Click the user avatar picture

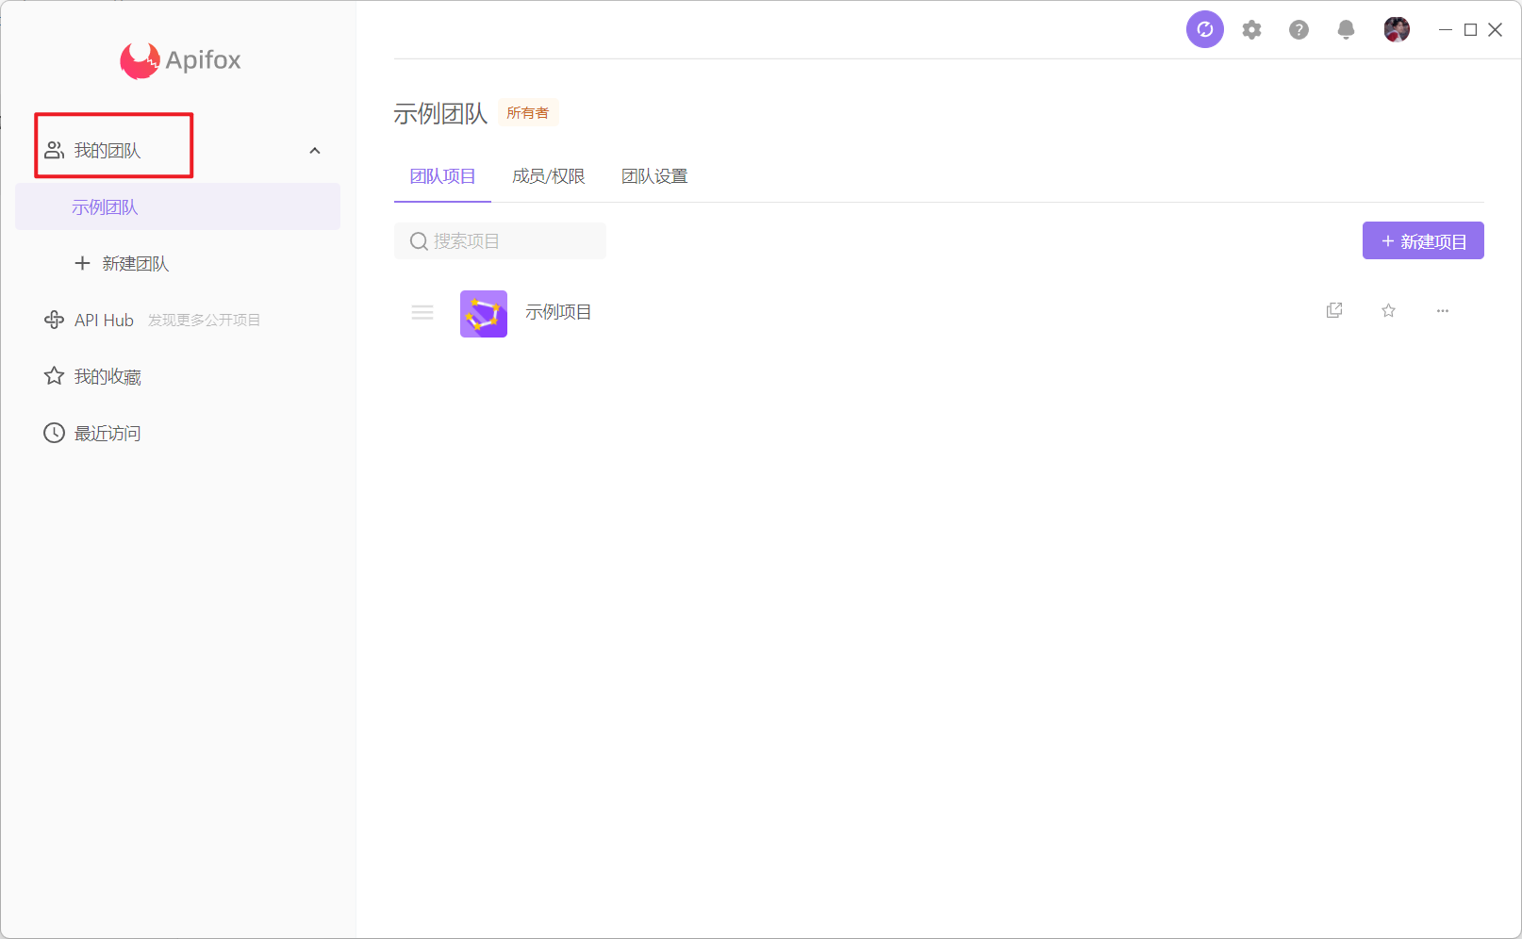pyautogui.click(x=1396, y=30)
